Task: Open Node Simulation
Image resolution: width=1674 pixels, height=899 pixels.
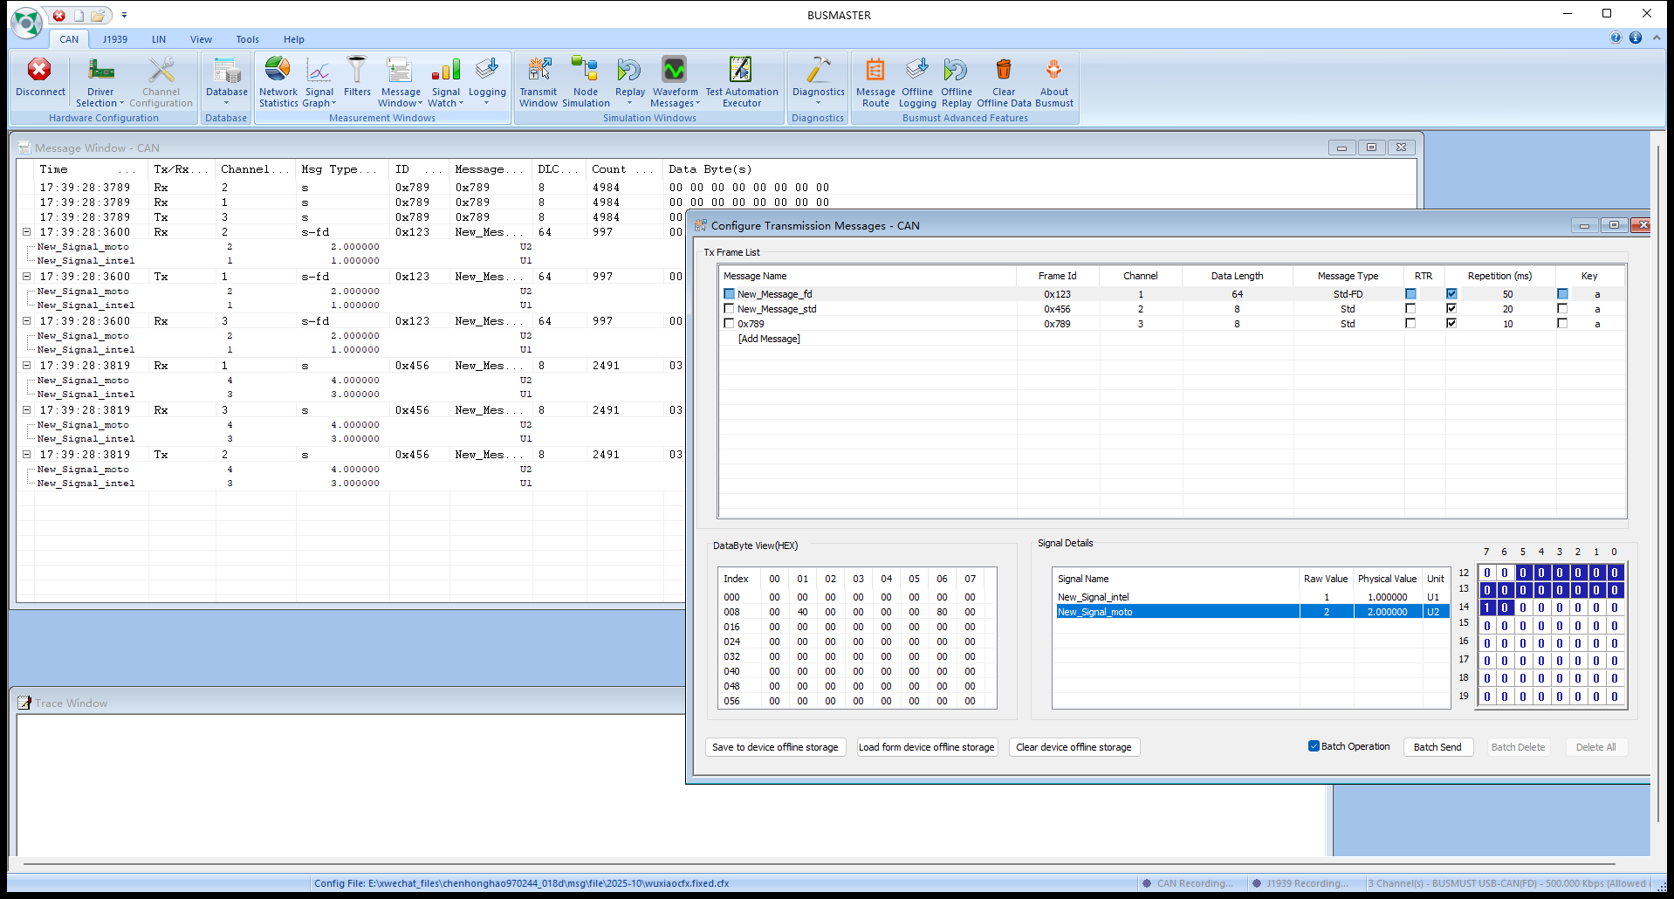Action: (x=586, y=83)
